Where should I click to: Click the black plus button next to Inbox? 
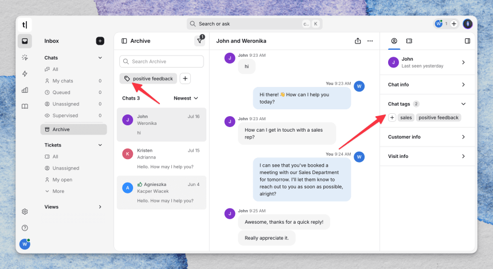click(x=100, y=41)
